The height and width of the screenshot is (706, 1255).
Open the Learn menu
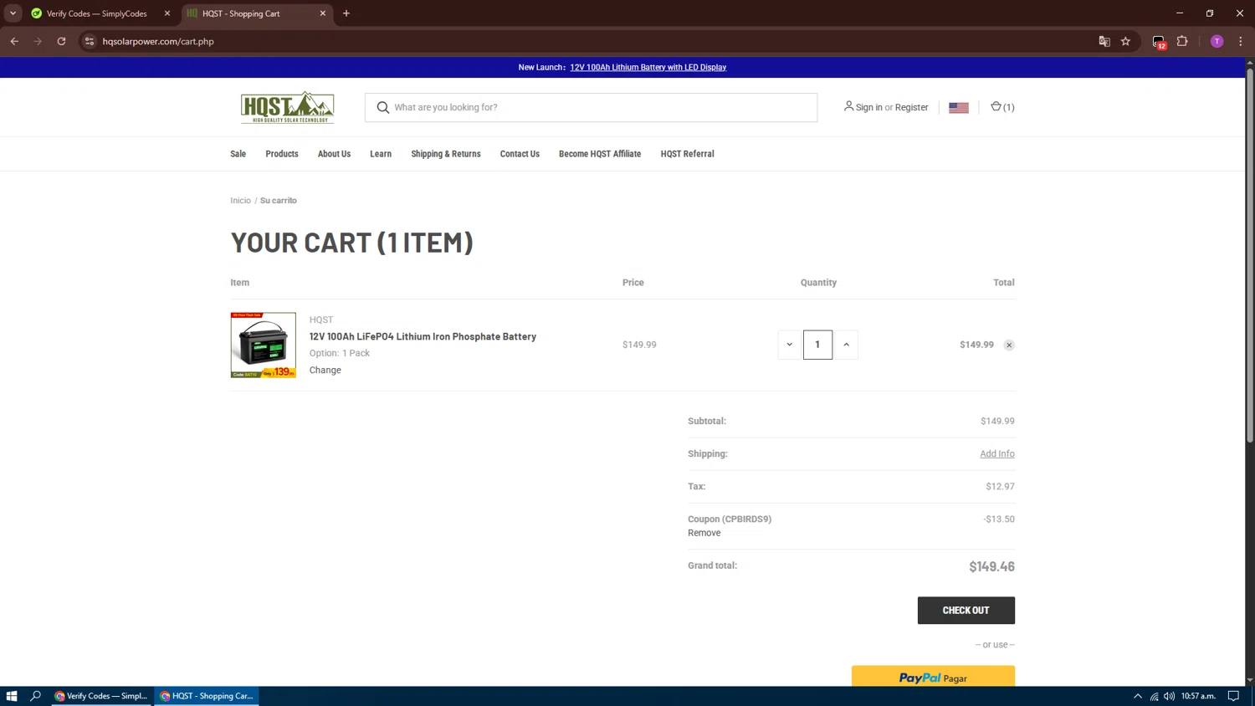(x=381, y=154)
